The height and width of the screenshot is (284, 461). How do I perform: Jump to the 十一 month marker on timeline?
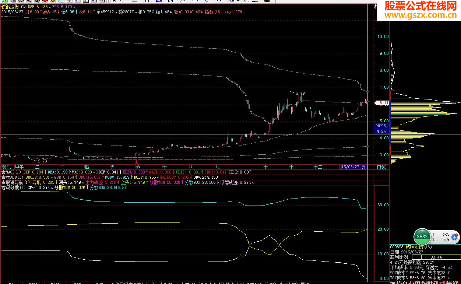coord(293,167)
